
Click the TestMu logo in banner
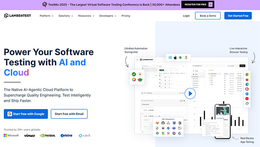pos(45,5)
